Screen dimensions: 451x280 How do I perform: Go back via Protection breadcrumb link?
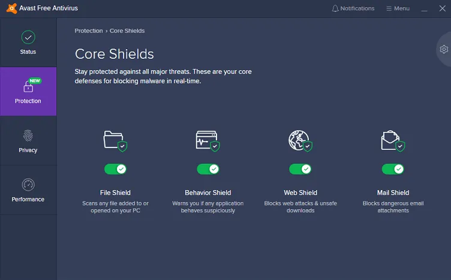tap(89, 31)
